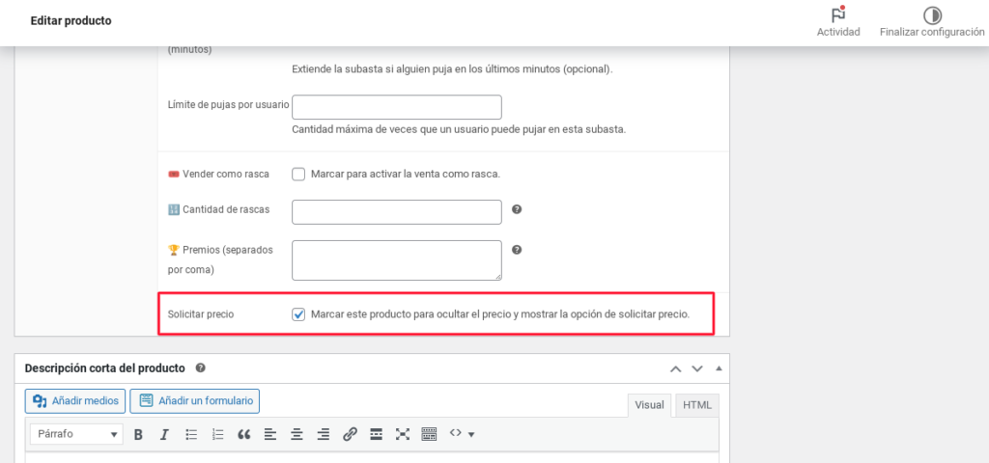
Task: Click the Añadir un formulario button
Action: coord(195,400)
